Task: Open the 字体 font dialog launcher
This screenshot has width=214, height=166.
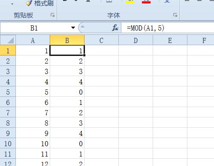Action: click(175, 15)
